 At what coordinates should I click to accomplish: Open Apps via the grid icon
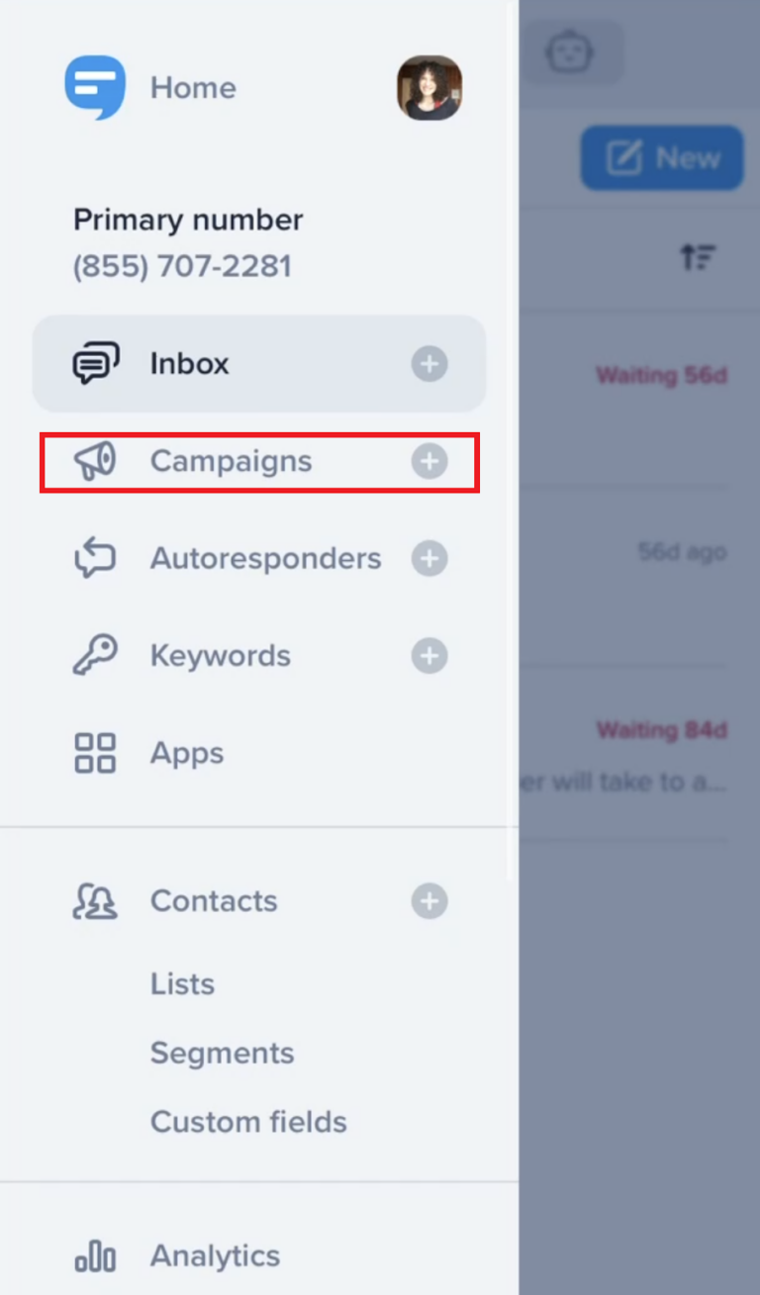[x=95, y=752]
